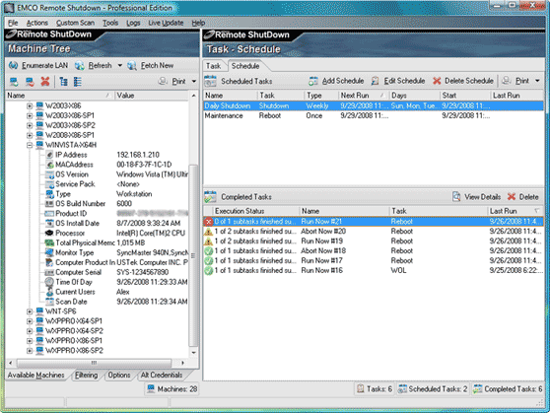550x413 pixels.
Task: Expand the WXPPRO-X64-SP1 tree node
Action: click(x=30, y=321)
